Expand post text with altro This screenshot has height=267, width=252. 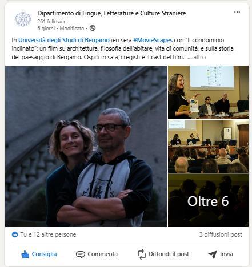point(199,57)
